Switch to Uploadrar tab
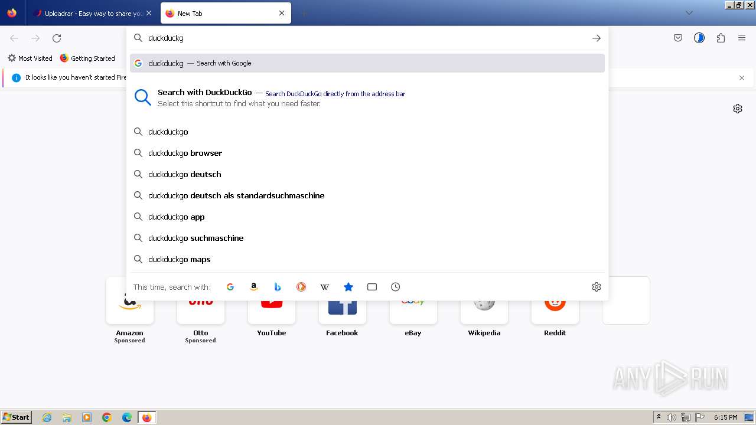 [x=92, y=13]
